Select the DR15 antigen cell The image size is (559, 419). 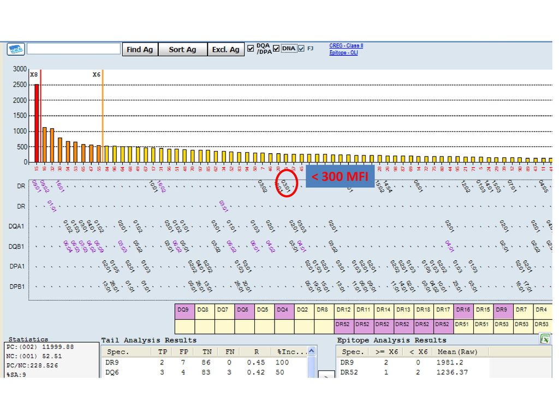pyautogui.click(x=484, y=312)
